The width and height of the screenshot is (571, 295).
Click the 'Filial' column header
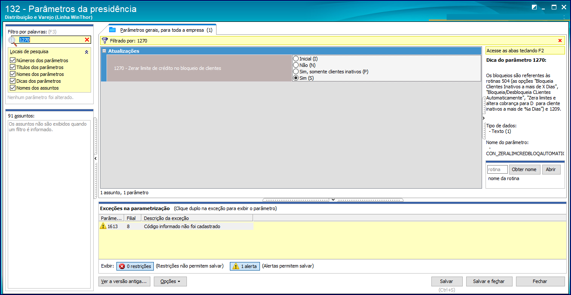click(x=133, y=218)
